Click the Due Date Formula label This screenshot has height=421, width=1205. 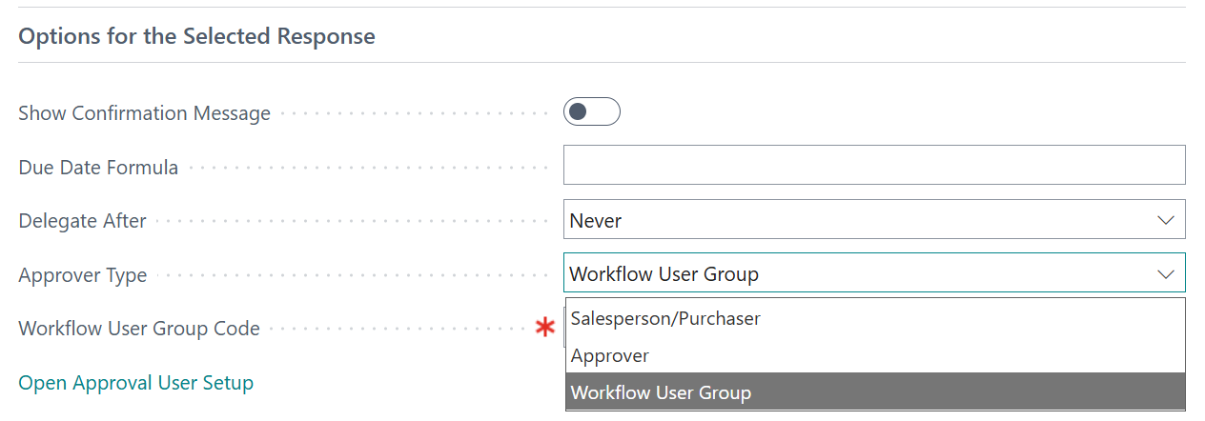coord(98,168)
